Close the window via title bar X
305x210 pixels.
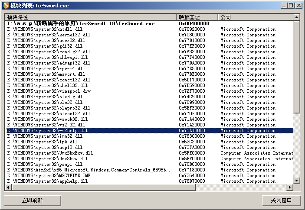pos(298,6)
